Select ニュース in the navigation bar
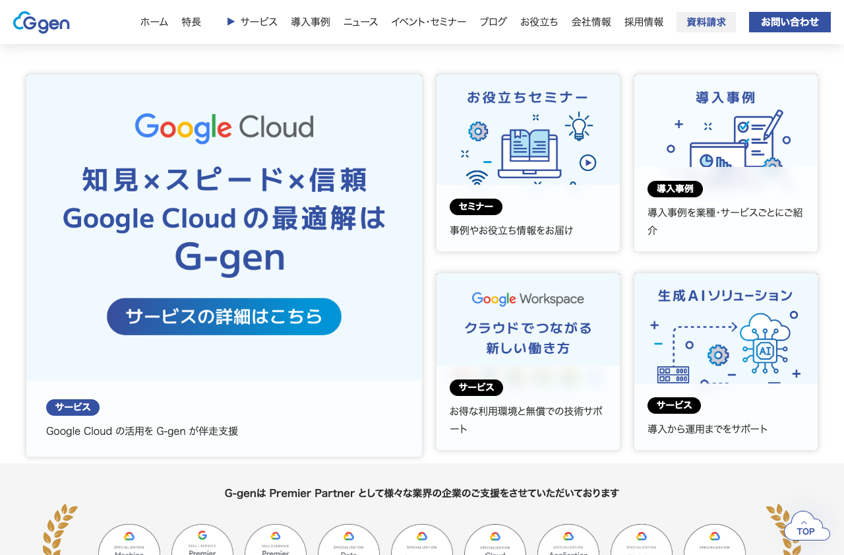 360,21
